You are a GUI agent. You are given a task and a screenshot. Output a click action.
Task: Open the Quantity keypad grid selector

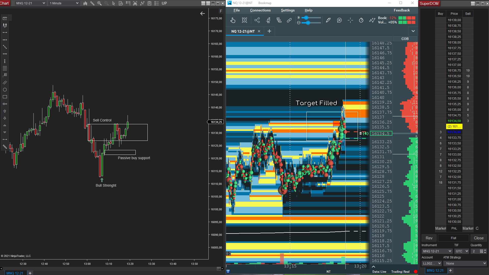[x=481, y=251]
